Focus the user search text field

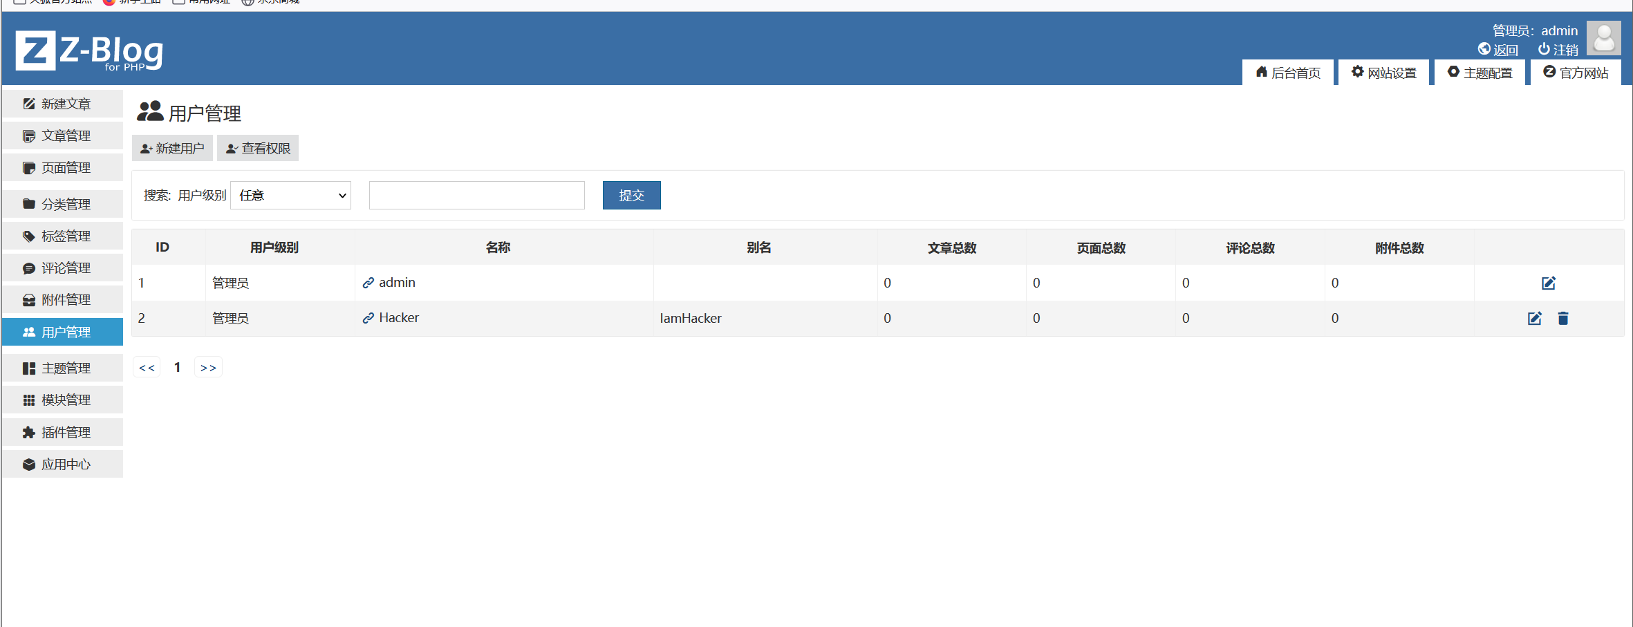click(477, 195)
